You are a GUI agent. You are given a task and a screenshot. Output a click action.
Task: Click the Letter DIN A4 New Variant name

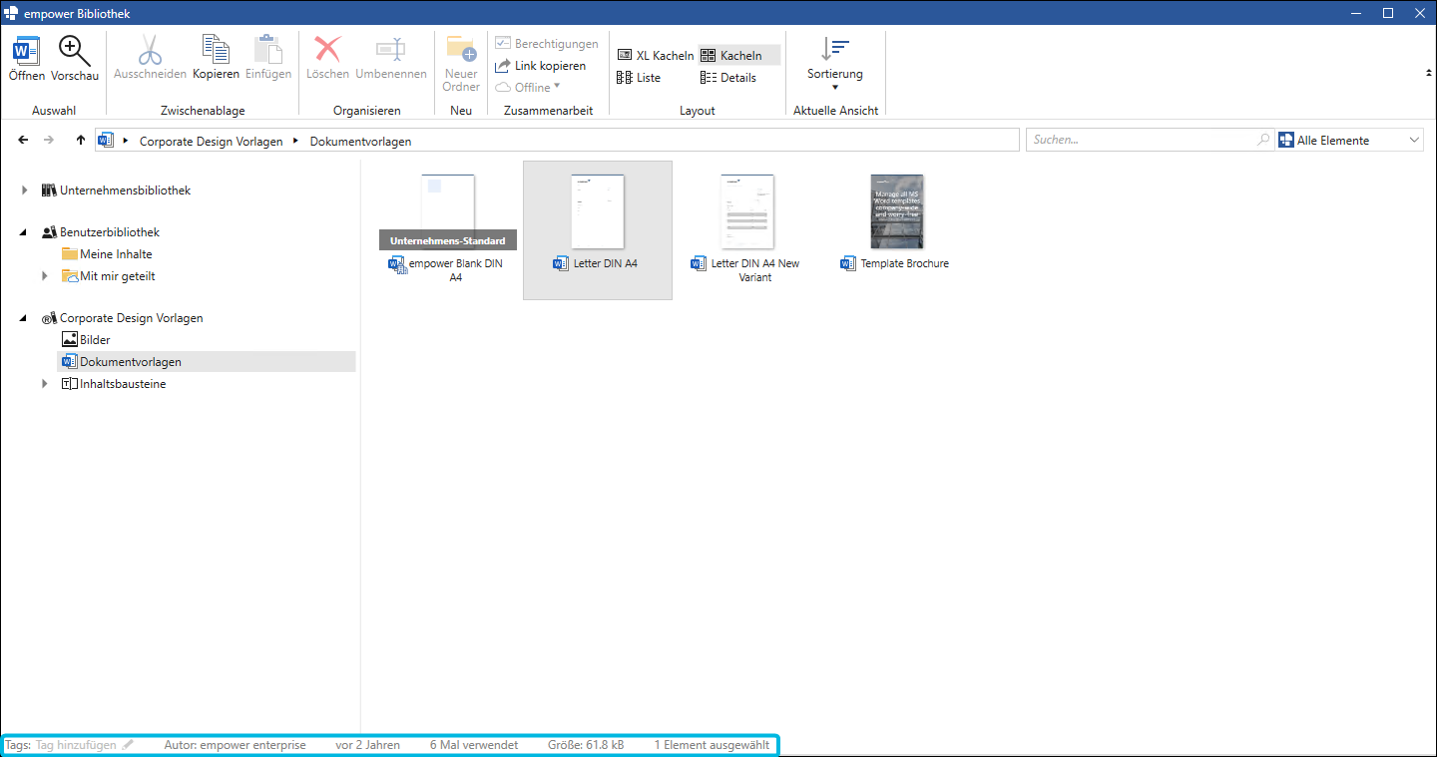click(x=755, y=270)
